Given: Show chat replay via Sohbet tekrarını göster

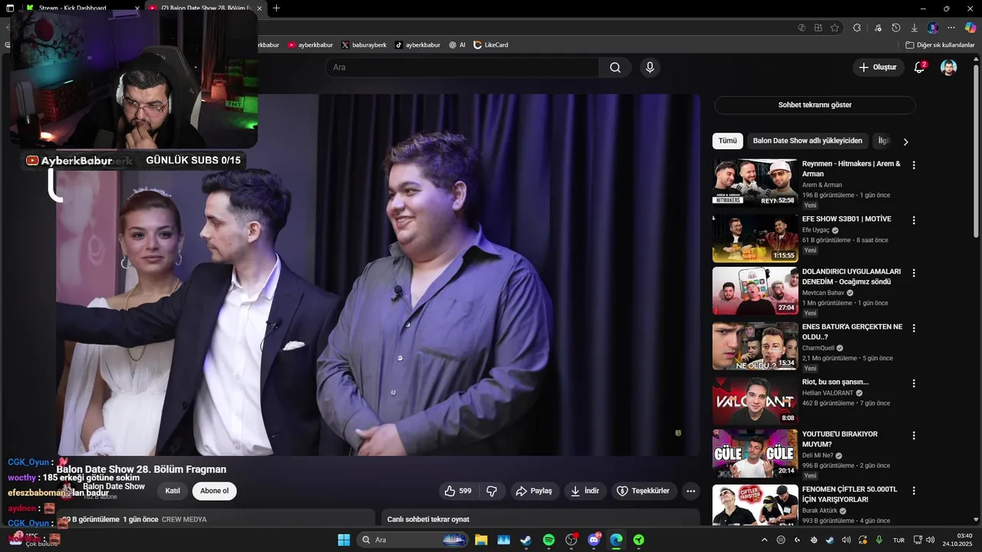Looking at the screenshot, I should [x=815, y=105].
